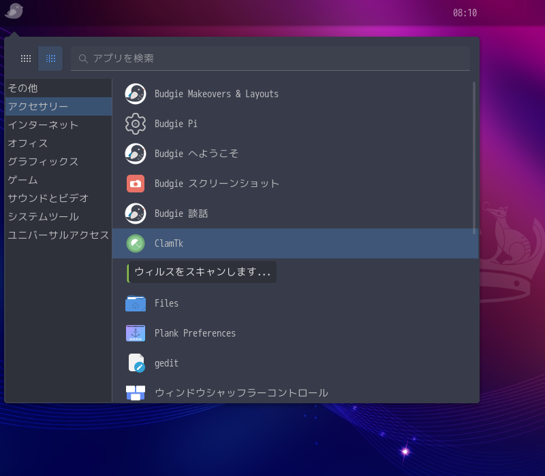Click the Budgie Makeovers & Layouts label

pos(217,94)
